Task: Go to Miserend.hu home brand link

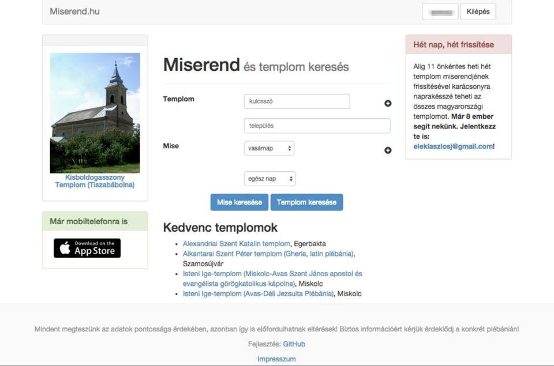Action: [x=74, y=12]
